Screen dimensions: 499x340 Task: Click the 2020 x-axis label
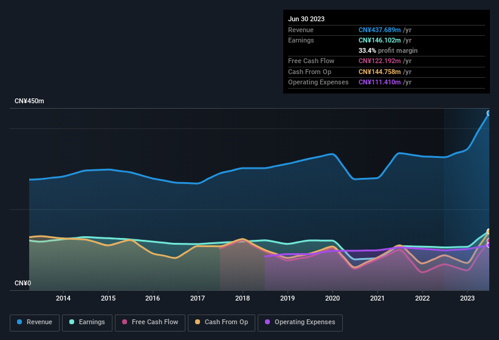tap(332, 298)
